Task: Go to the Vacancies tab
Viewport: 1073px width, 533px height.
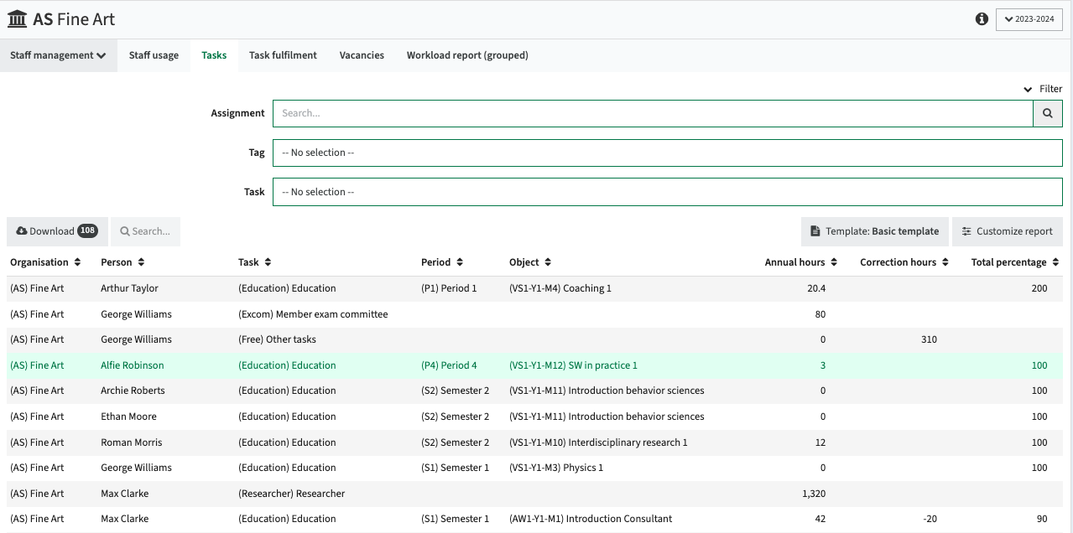Action: (x=362, y=55)
